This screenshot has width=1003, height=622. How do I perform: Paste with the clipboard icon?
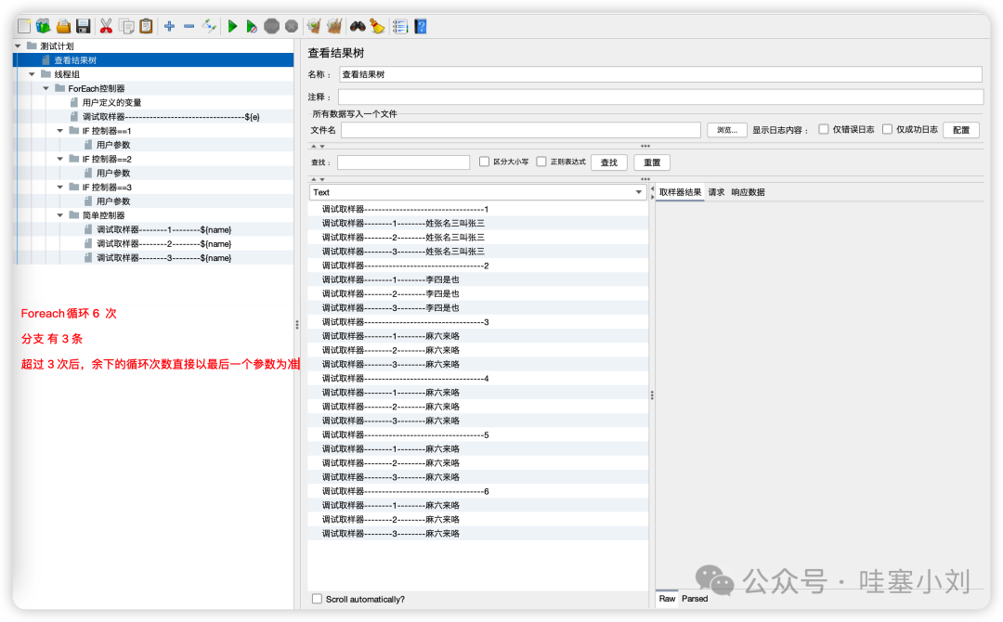[x=147, y=26]
